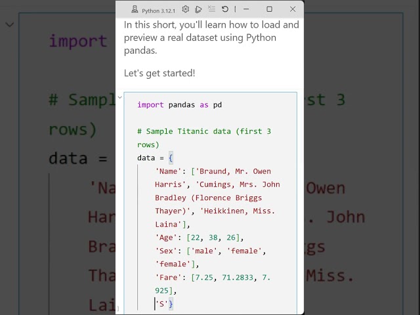Click the 'Let's get started!' paragraph

159,73
